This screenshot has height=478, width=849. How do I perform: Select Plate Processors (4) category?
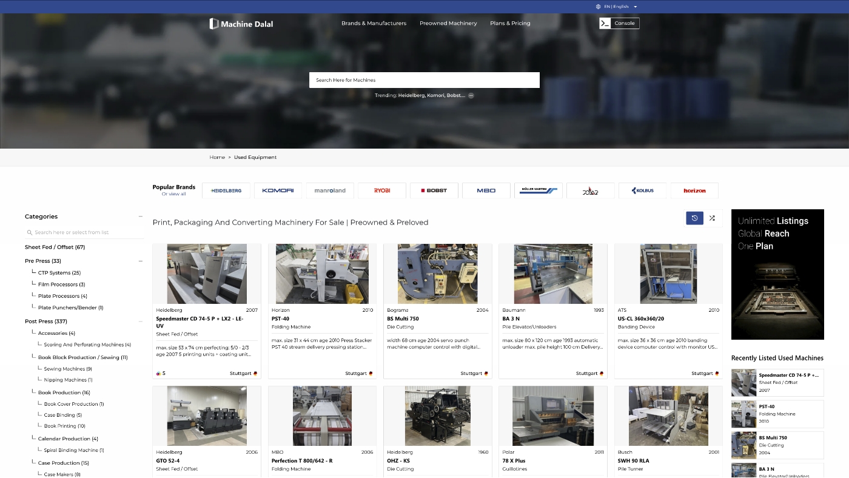63,296
